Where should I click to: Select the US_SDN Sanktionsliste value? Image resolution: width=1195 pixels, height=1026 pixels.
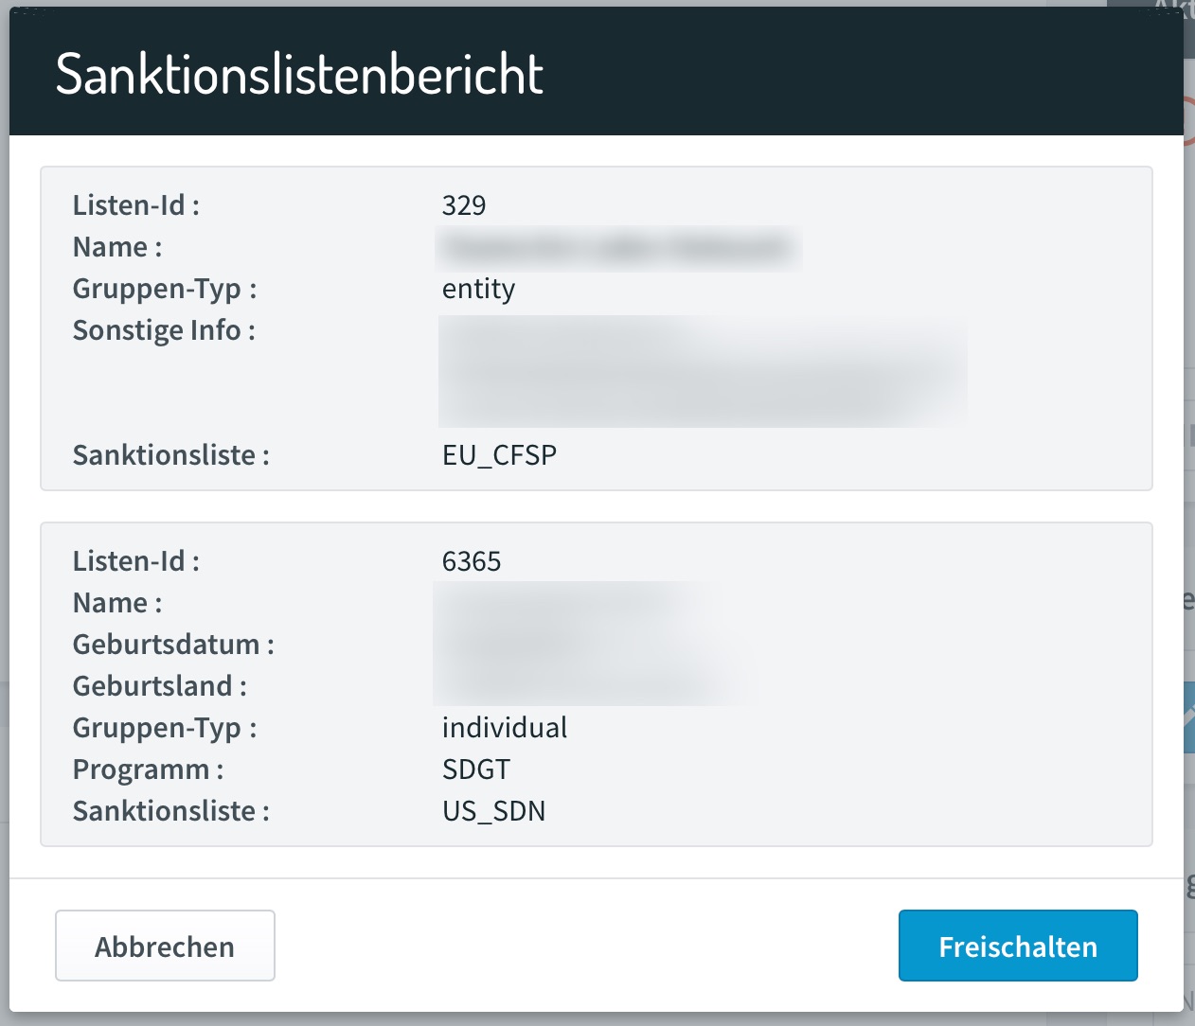(493, 811)
